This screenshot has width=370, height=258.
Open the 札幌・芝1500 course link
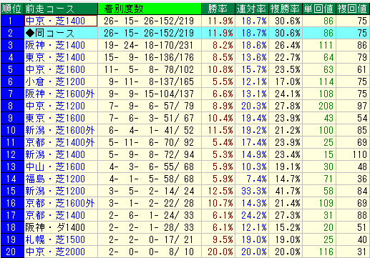pyautogui.click(x=55, y=239)
